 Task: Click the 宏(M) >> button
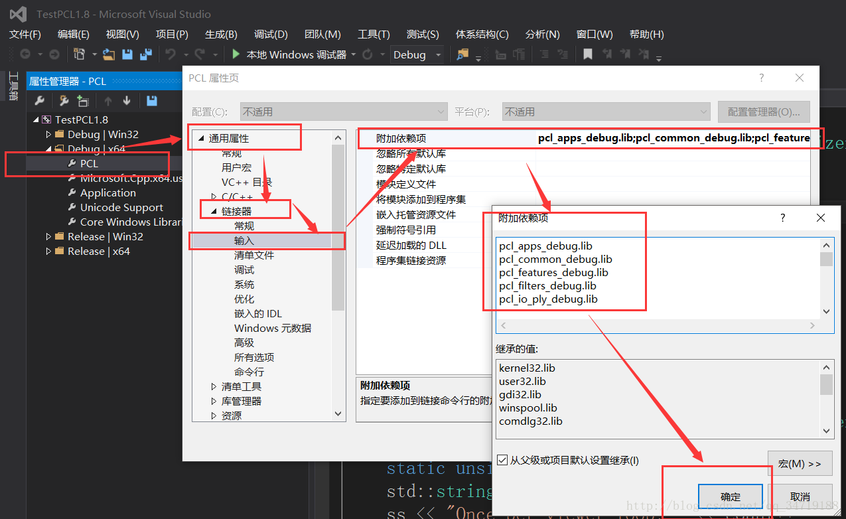[x=800, y=463]
